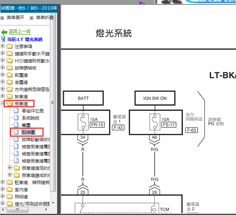Click the open 倒車燈 folder icon
This screenshot has width=236, height=215.
coord(10,104)
